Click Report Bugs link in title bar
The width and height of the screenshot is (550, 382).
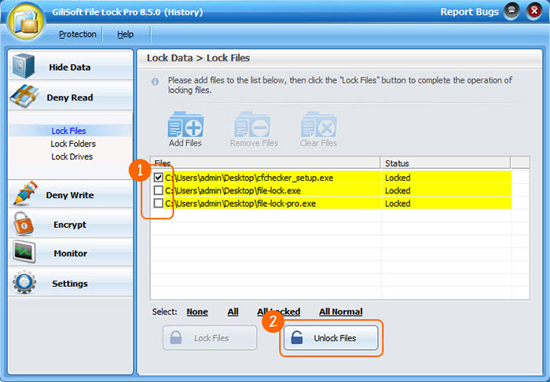coord(469,12)
